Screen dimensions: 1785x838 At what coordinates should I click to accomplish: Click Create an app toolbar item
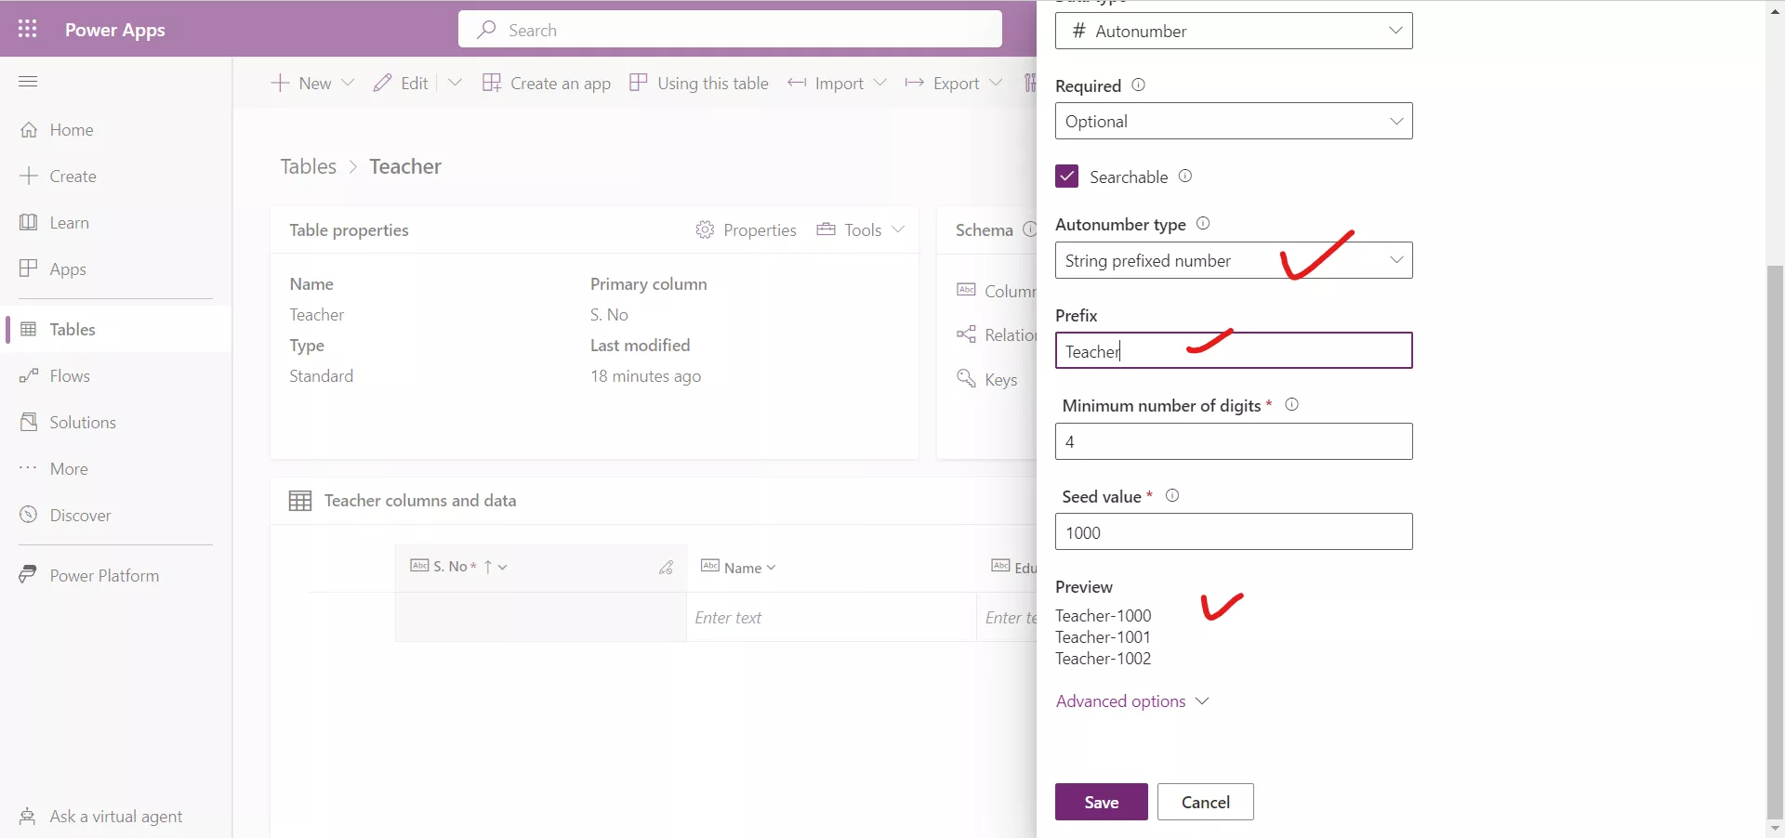pyautogui.click(x=547, y=83)
